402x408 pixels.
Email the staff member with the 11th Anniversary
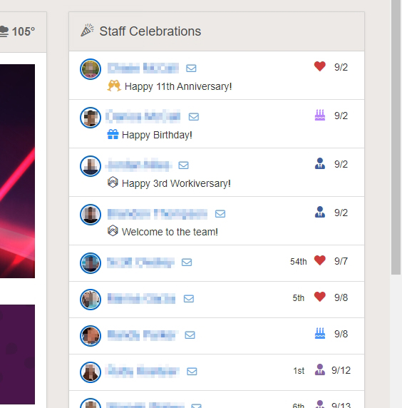(191, 68)
